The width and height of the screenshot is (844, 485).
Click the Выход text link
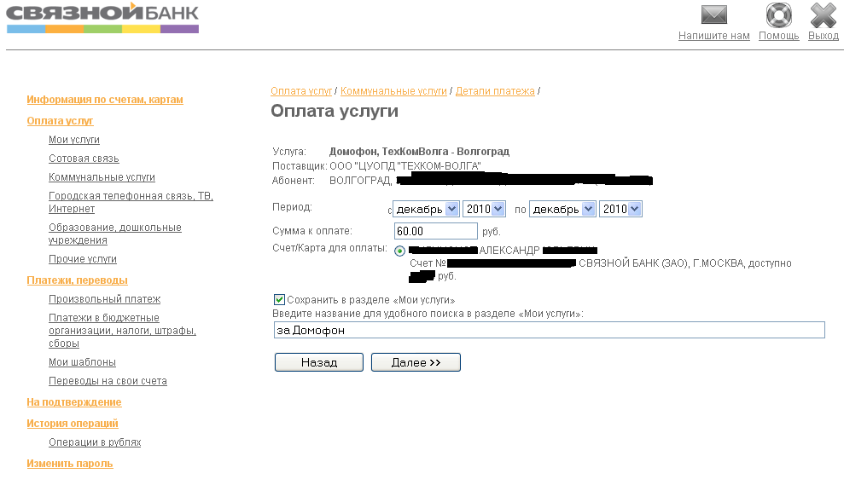point(823,36)
